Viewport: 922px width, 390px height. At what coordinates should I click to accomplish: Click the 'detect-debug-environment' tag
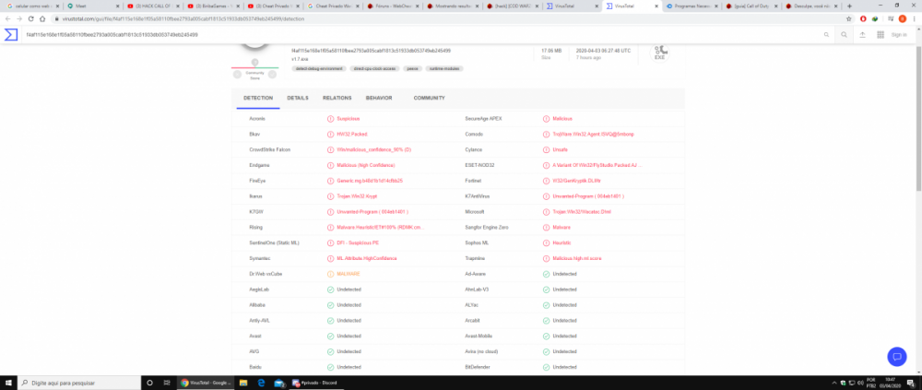319,68
